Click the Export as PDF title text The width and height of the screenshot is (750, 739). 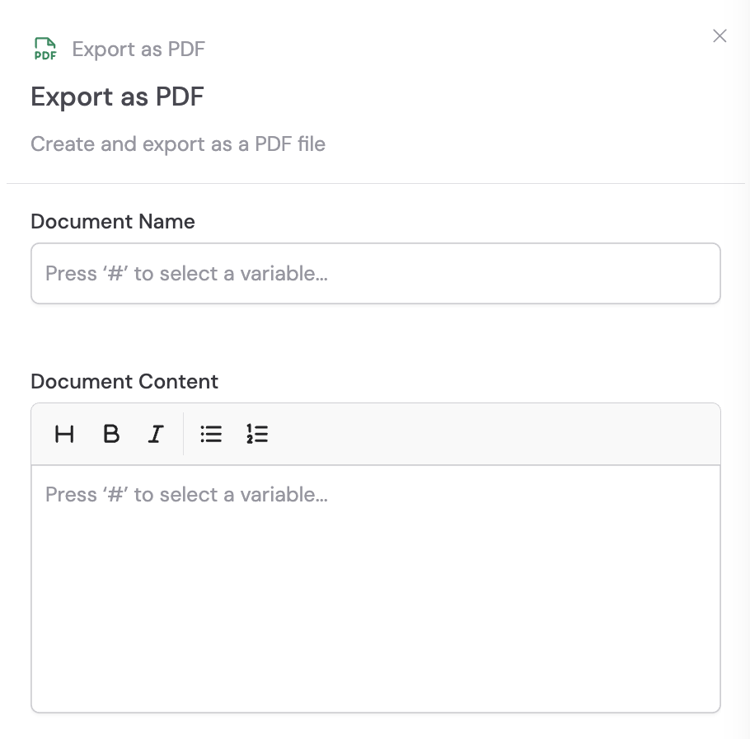coord(116,96)
